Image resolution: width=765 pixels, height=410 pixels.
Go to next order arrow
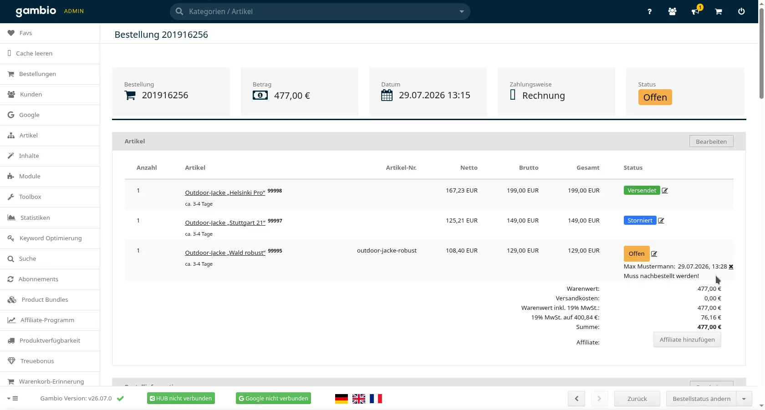coord(599,399)
